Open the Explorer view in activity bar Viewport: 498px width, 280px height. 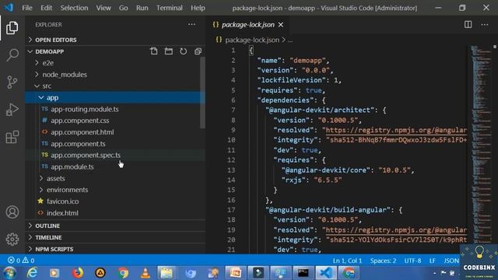pos(12,28)
